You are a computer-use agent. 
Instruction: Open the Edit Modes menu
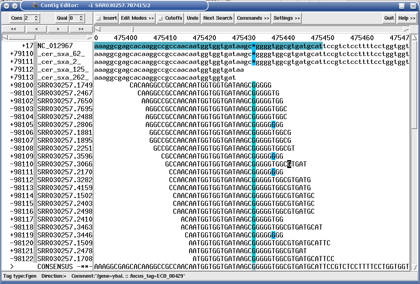(138, 18)
